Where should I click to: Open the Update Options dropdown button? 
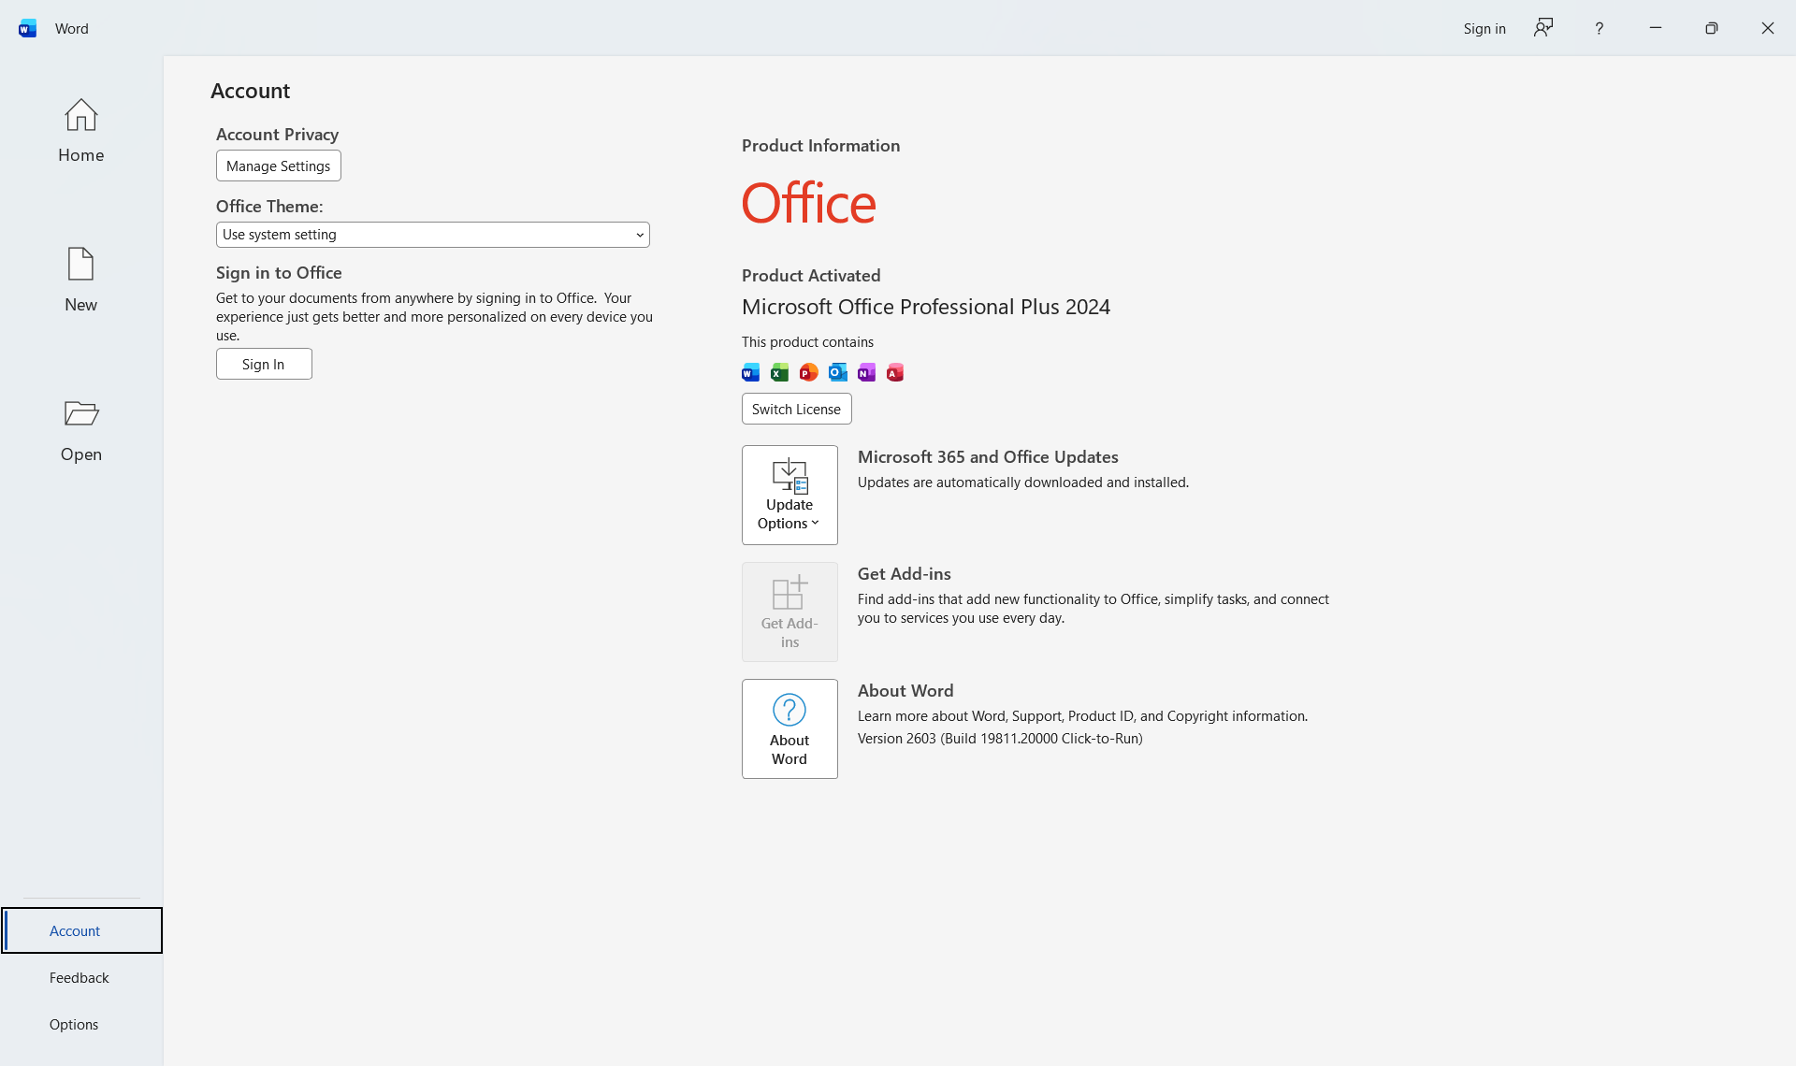pos(789,495)
